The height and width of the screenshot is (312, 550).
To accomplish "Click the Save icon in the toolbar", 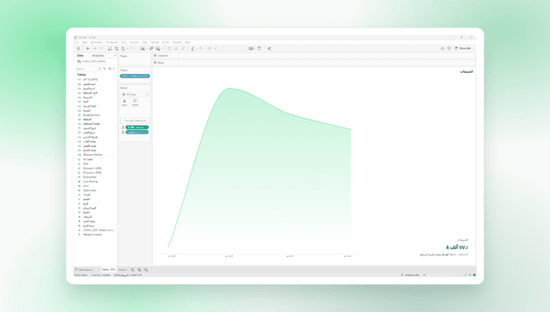I will point(110,48).
